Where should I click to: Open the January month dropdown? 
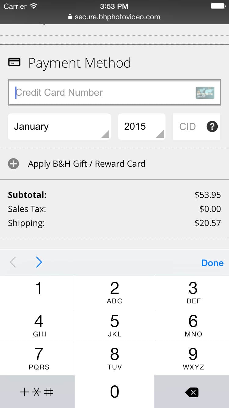tap(59, 127)
